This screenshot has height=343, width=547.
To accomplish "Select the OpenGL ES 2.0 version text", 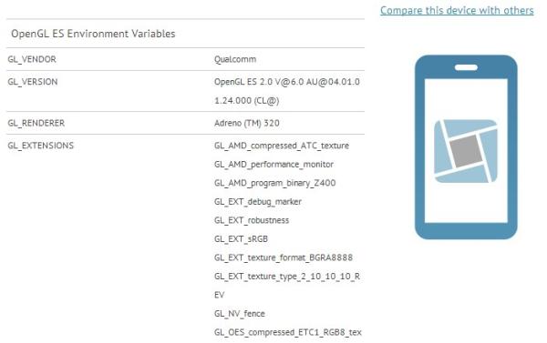I will (x=287, y=91).
